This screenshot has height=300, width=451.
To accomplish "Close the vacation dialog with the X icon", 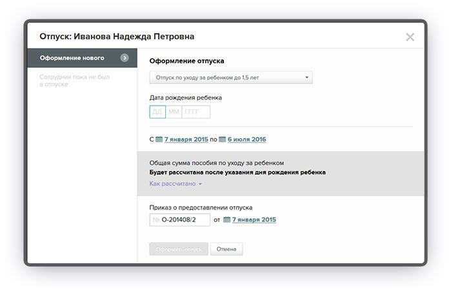I will tap(410, 37).
